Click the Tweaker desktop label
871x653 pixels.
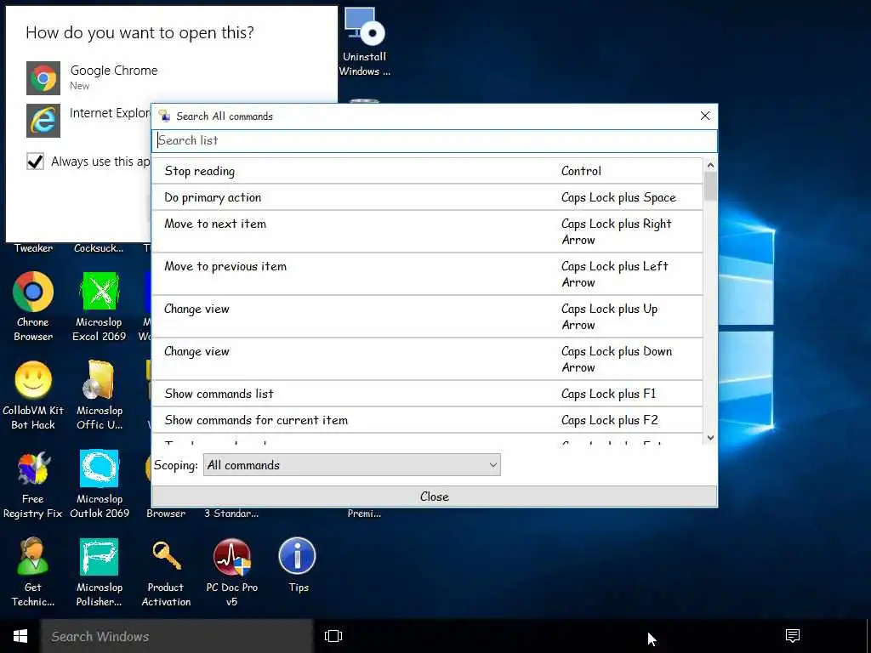[x=33, y=248]
